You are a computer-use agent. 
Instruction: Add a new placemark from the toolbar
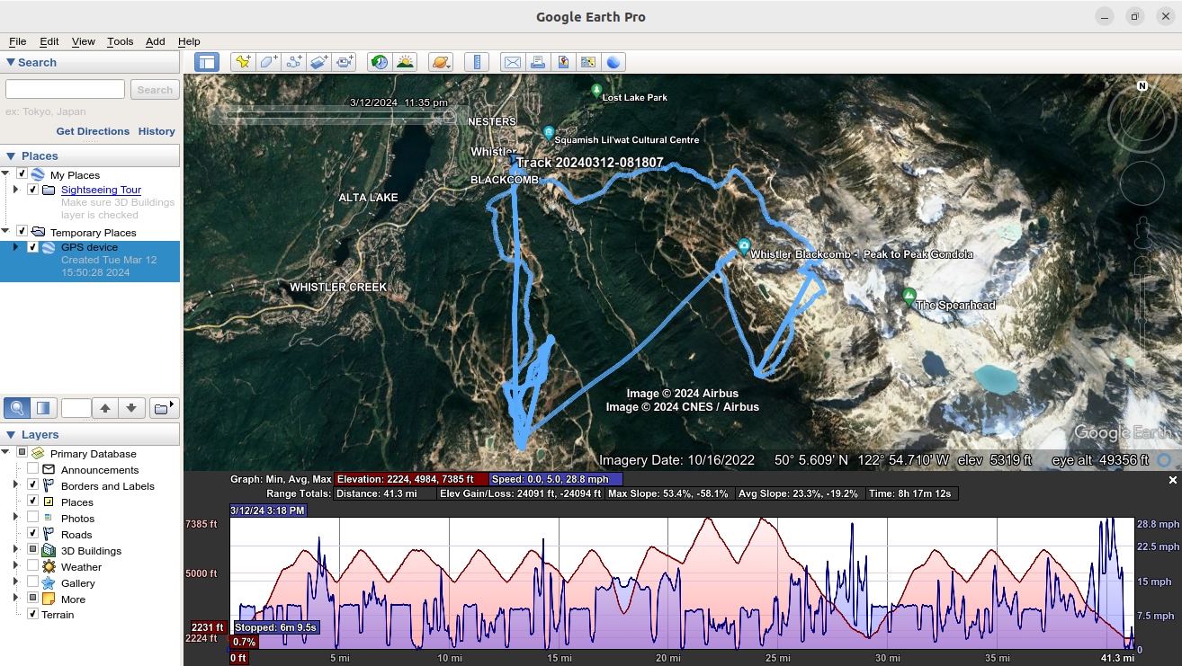click(x=242, y=62)
